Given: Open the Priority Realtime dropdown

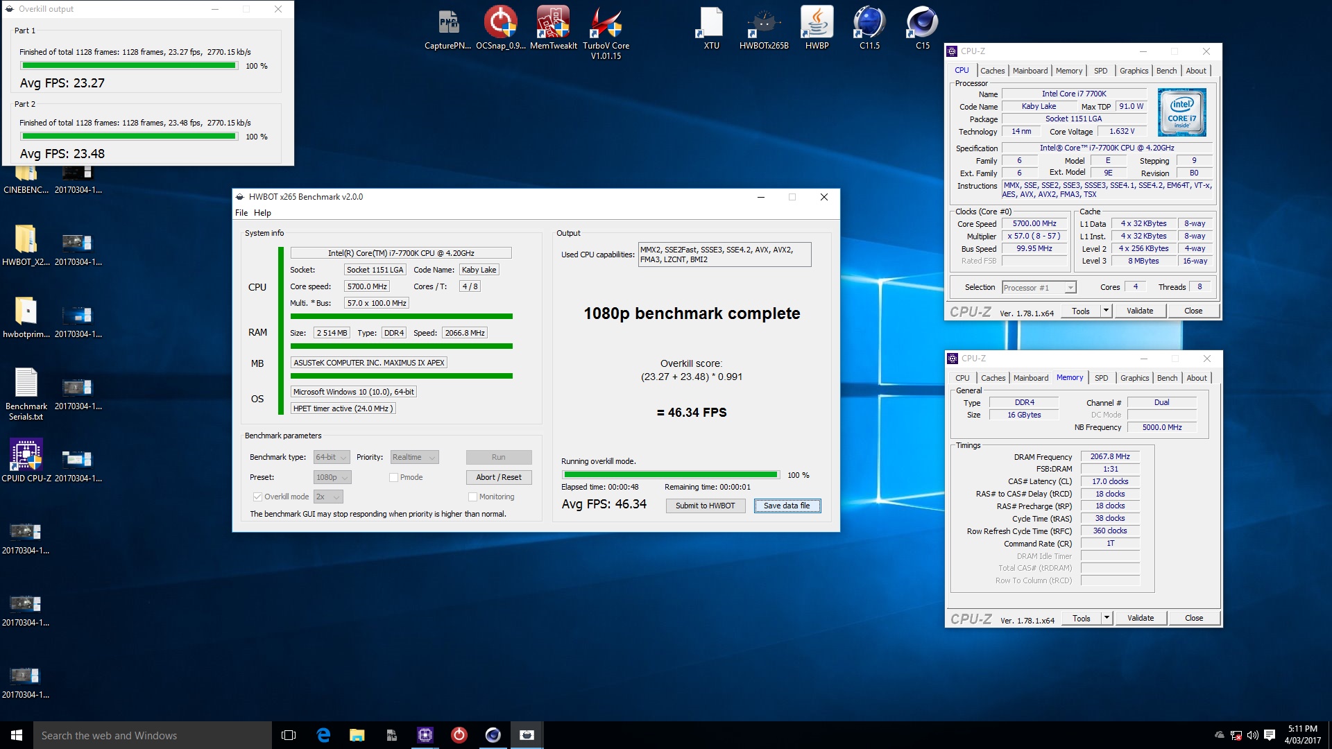Looking at the screenshot, I should coord(414,457).
